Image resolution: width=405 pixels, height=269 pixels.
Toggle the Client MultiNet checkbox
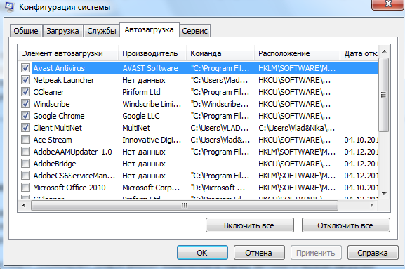click(x=25, y=128)
